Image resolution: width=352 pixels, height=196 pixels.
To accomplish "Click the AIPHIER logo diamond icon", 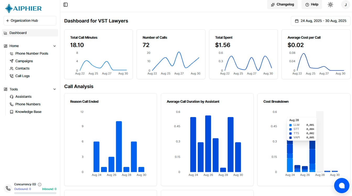I will click(x=8, y=8).
